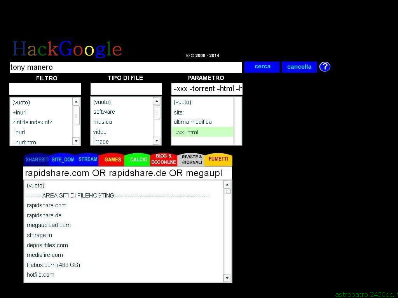This screenshot has height=298, width=398.
Task: Open the STREAM tab
Action: (x=87, y=159)
